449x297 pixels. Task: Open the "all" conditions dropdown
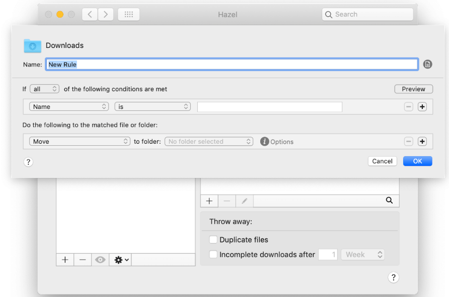pyautogui.click(x=44, y=88)
